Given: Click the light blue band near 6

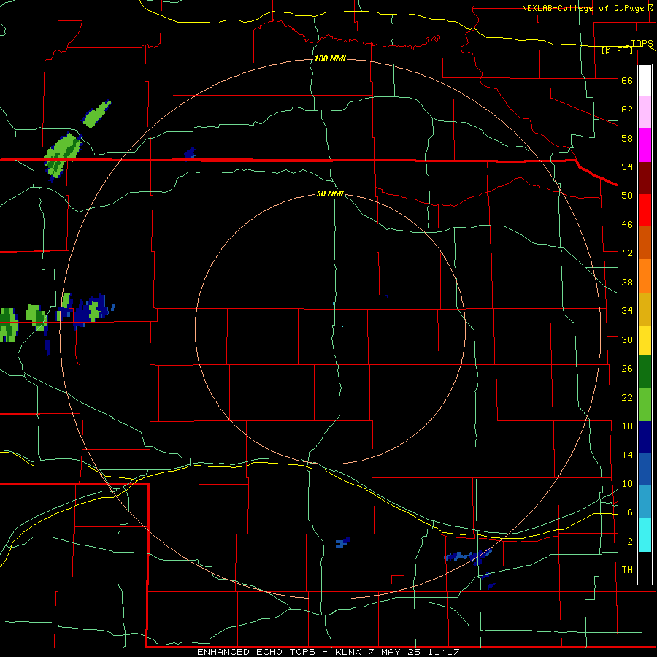Looking at the screenshot, I should click(x=645, y=502).
